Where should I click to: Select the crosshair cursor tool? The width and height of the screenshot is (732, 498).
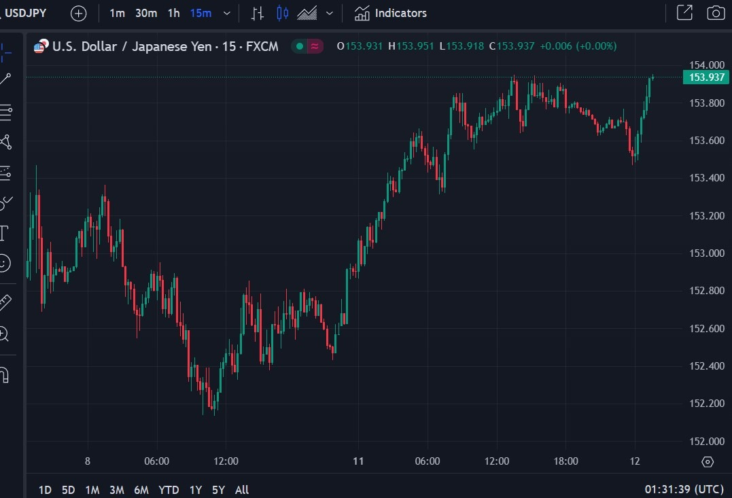click(5, 52)
